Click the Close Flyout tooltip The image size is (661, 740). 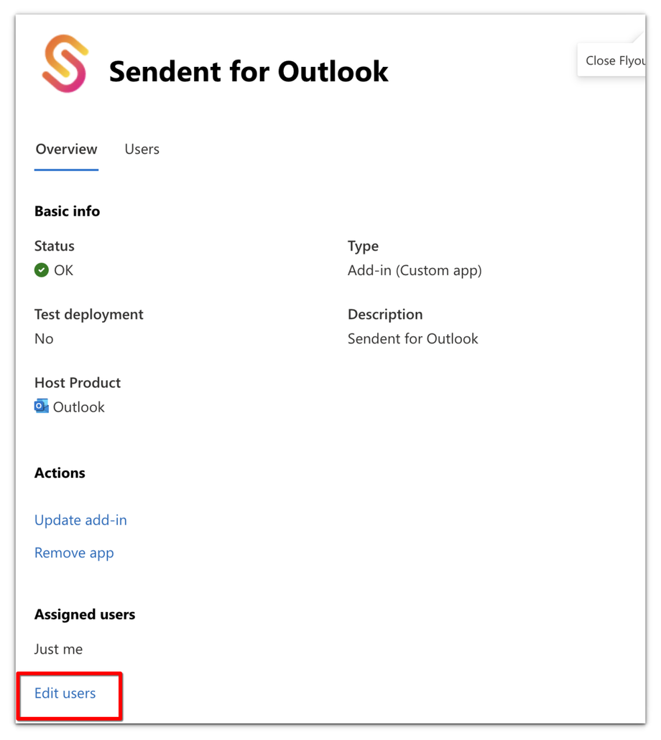614,60
